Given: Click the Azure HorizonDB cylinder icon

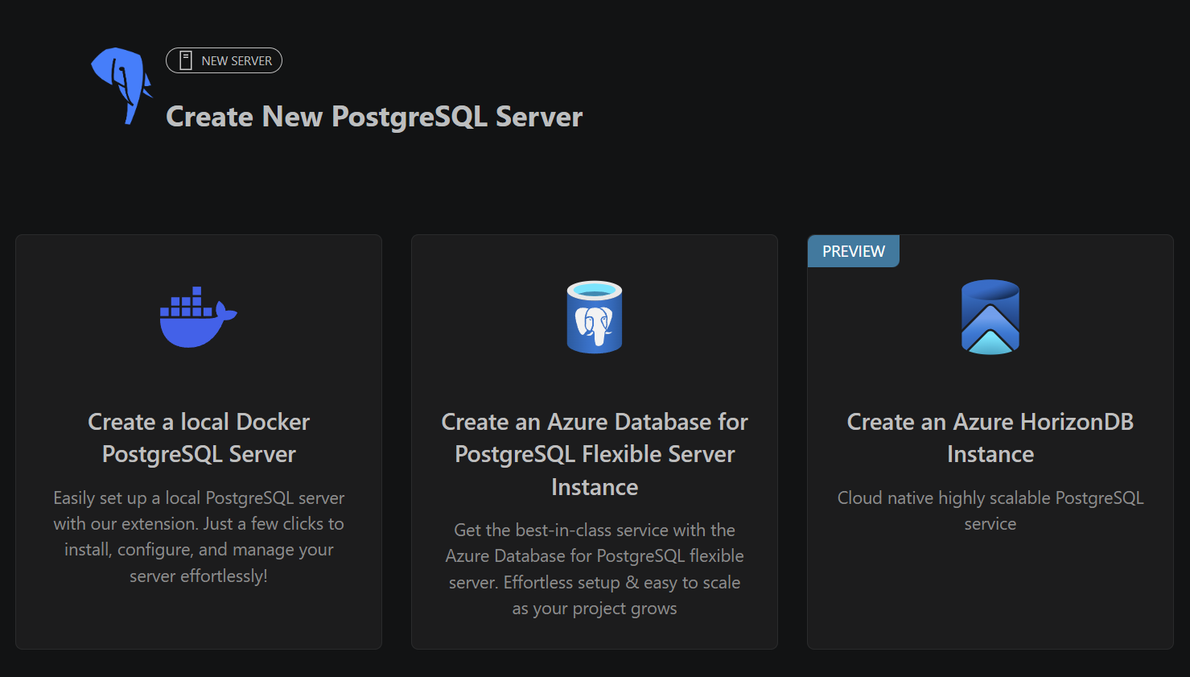Looking at the screenshot, I should pyautogui.click(x=990, y=317).
